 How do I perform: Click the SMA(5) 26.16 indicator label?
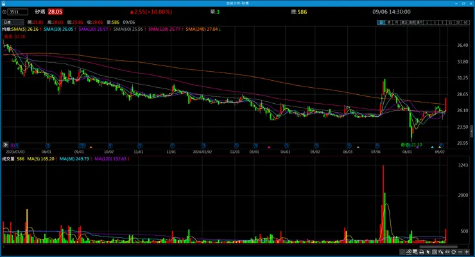pos(27,29)
